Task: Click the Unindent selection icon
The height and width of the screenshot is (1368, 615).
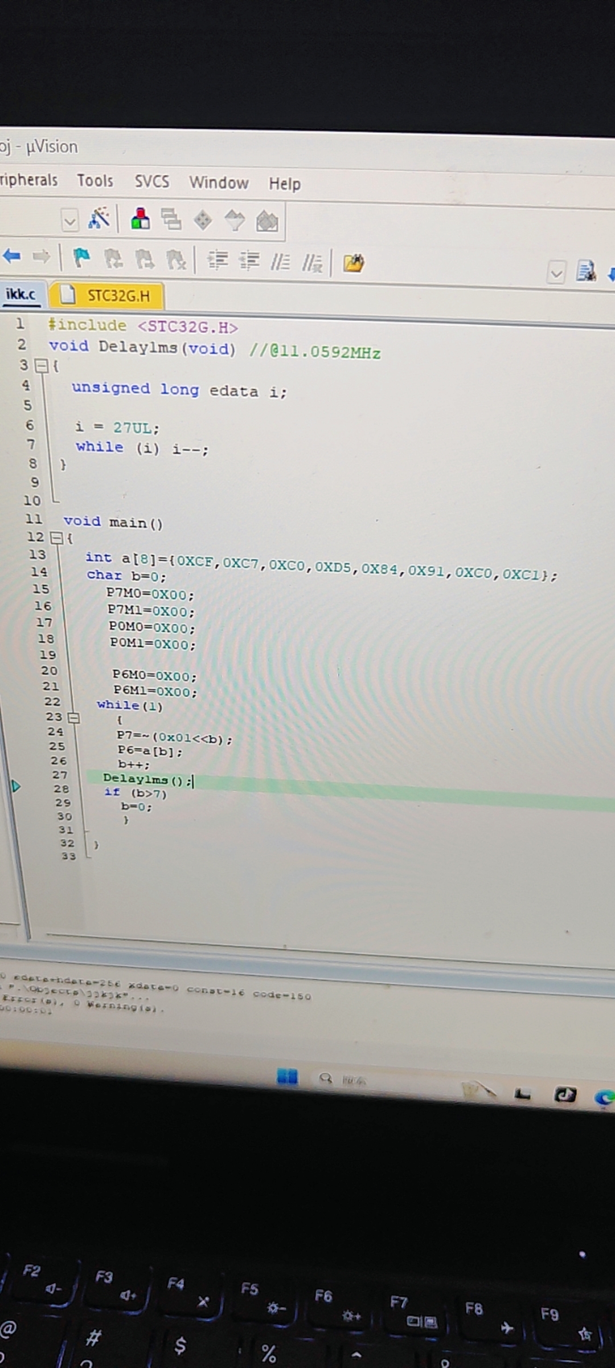Action: pyautogui.click(x=249, y=261)
